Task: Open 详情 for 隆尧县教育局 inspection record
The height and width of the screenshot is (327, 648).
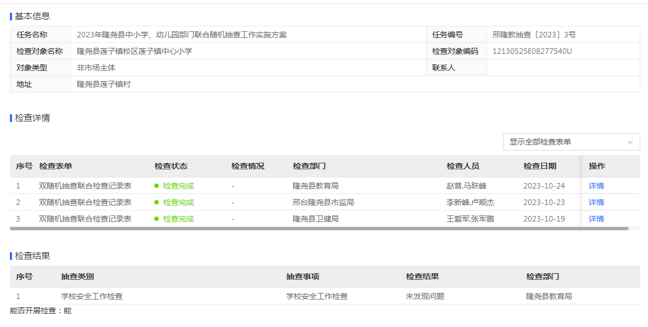Action: 596,186
